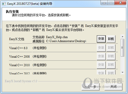Click 卸载 for EasyX 文档
This screenshot has width=128, height=94.
111,39
